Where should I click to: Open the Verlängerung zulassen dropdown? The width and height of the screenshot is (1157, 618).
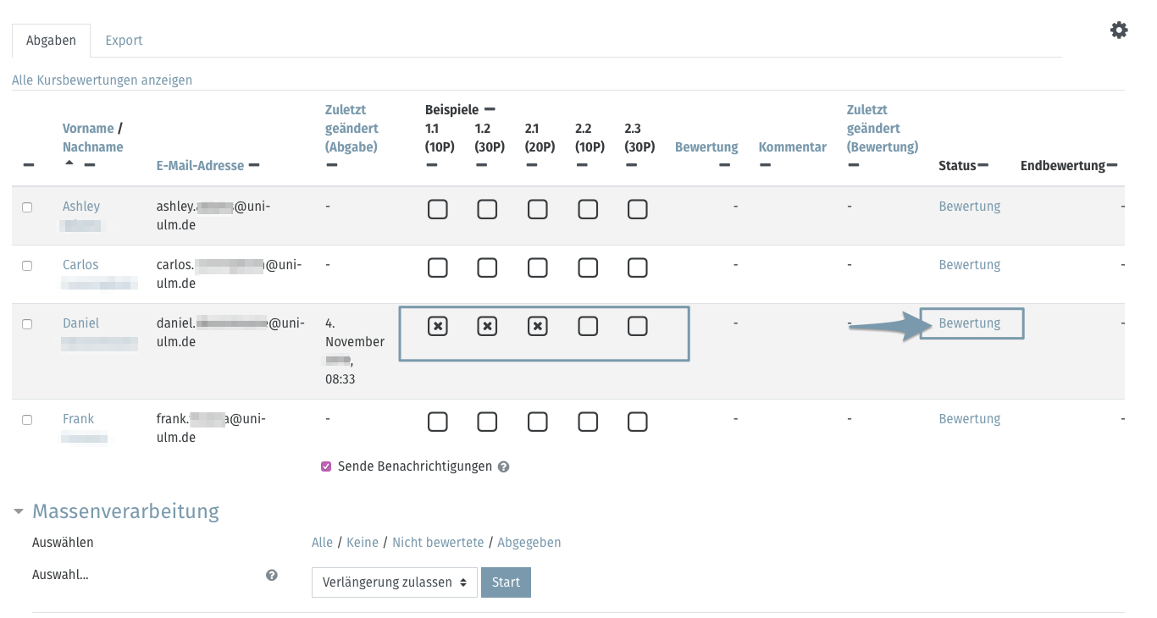[394, 582]
